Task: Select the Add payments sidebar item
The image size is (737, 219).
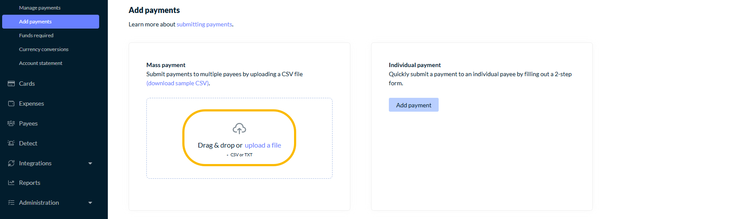Action: (x=51, y=22)
